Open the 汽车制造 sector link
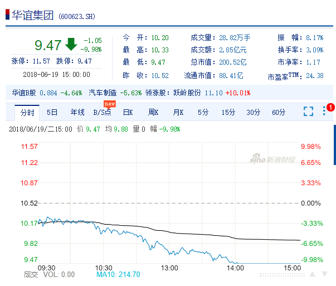 pos(103,93)
